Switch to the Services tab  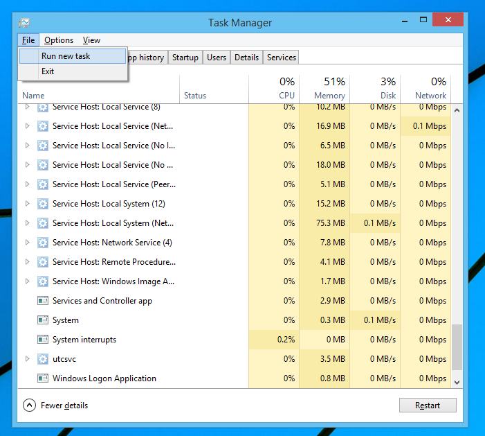pos(282,58)
